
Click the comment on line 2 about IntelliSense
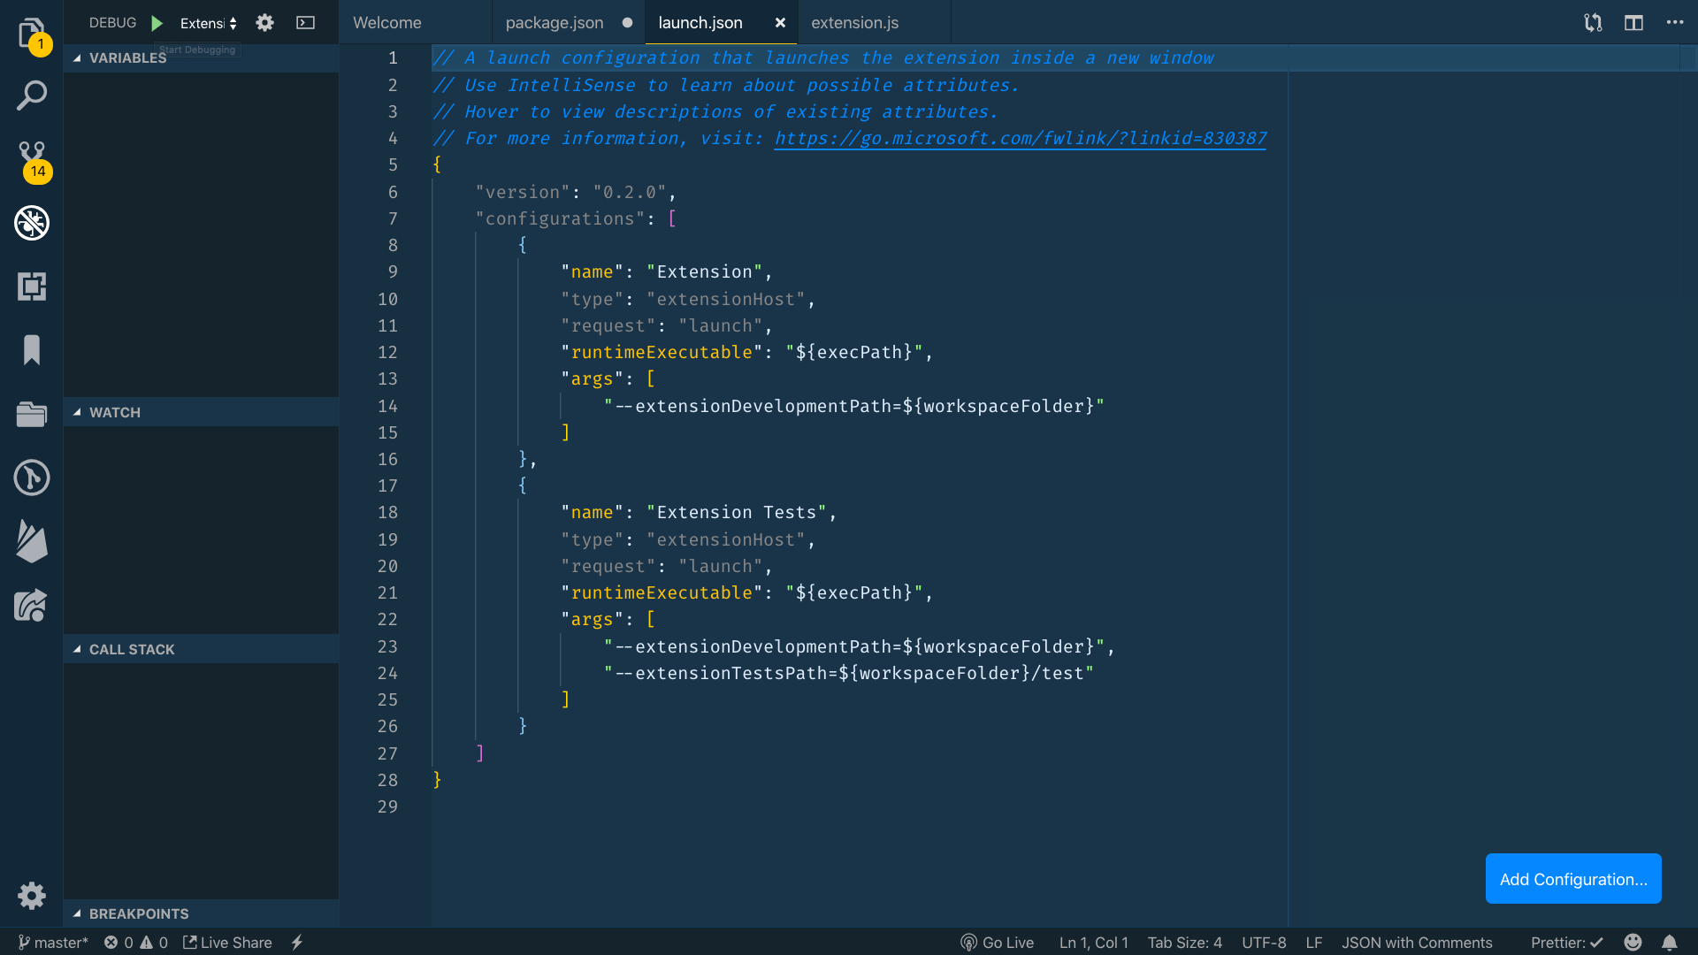[x=726, y=86]
